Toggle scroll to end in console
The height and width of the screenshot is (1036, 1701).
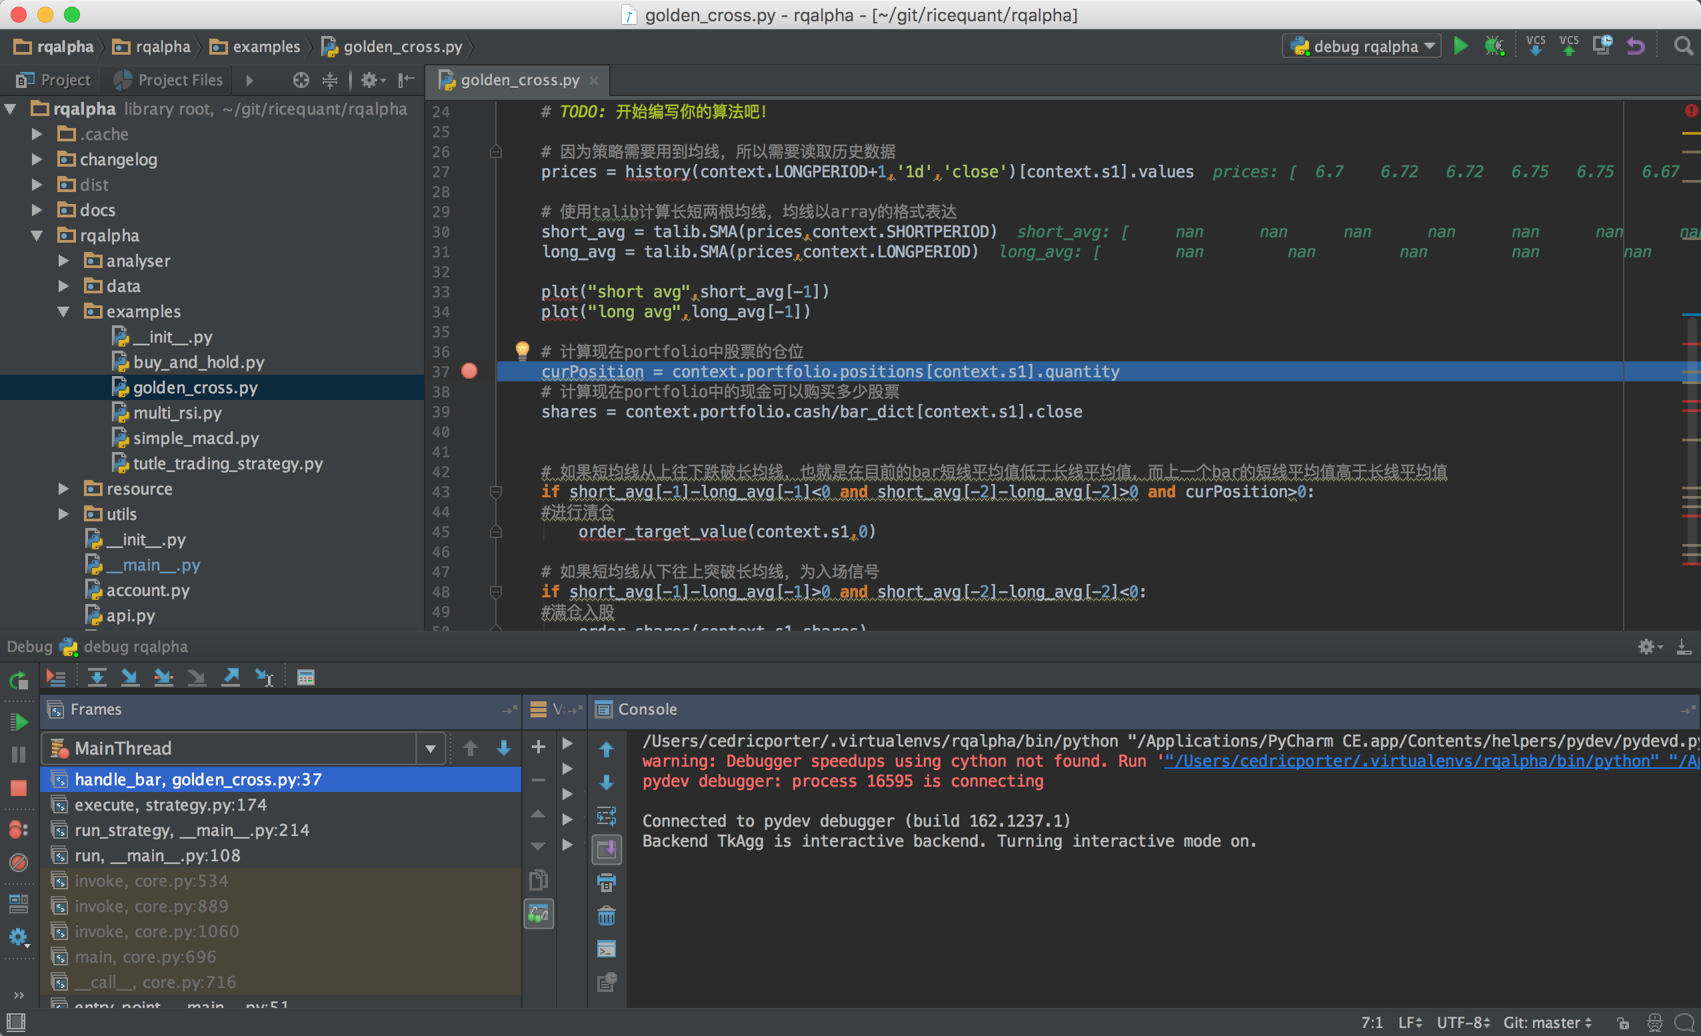[x=606, y=849]
